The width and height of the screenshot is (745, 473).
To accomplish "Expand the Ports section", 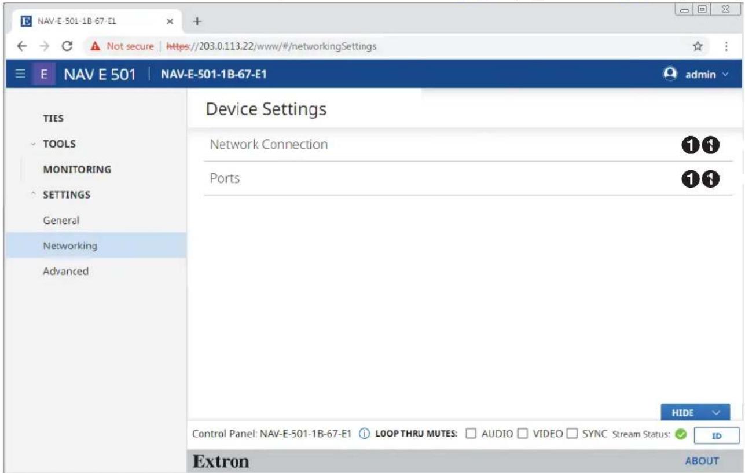I will click(x=468, y=179).
